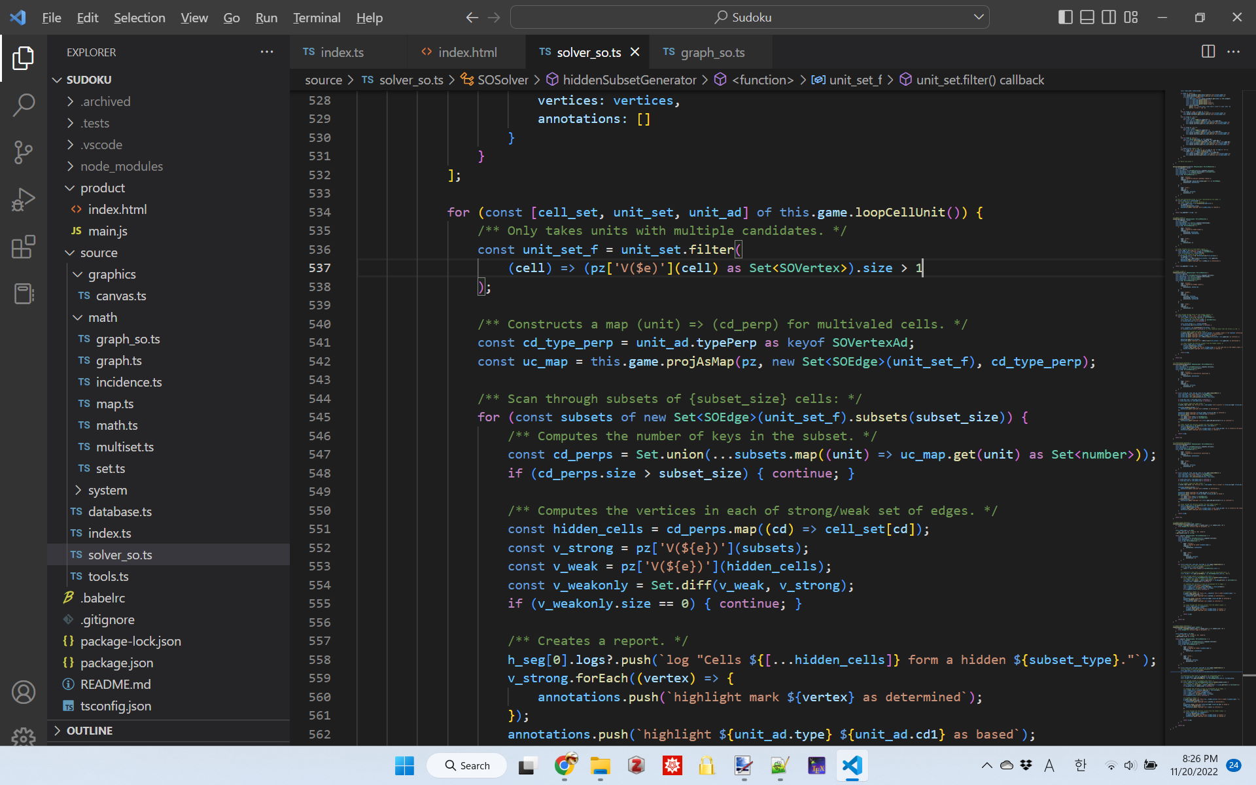Expand the node_modules folder
The height and width of the screenshot is (785, 1256).
click(121, 166)
